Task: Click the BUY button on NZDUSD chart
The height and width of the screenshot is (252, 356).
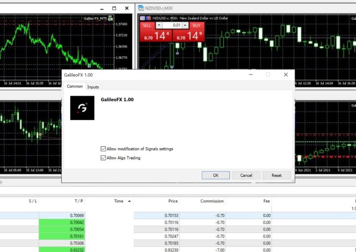Action: 197,25
